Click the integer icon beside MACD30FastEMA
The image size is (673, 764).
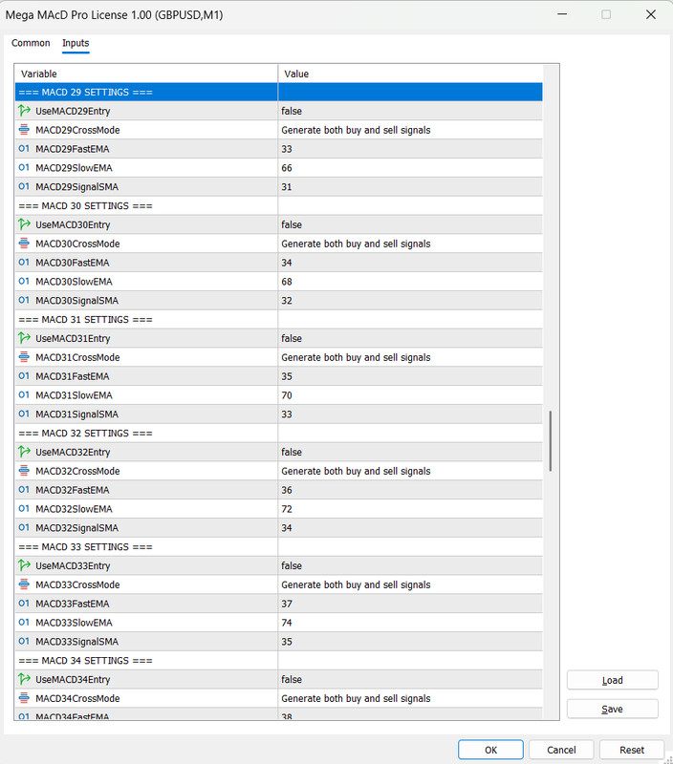(24, 262)
